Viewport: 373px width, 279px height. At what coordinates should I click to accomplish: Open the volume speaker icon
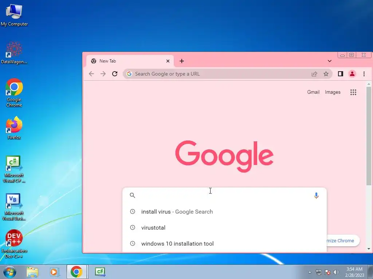click(x=336, y=272)
